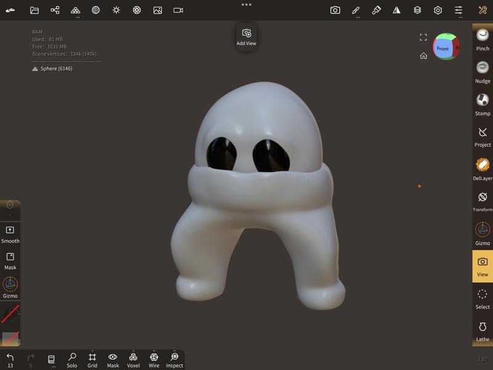Activate the Project tool
This screenshot has height=370, width=493.
point(483,136)
